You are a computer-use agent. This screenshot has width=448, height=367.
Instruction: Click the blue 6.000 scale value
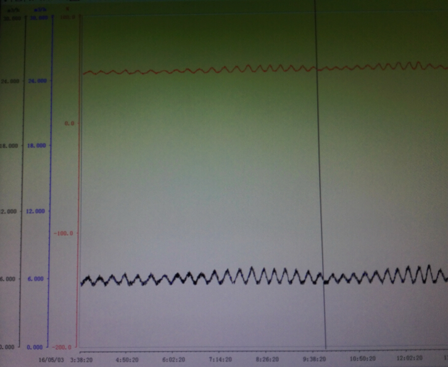pyautogui.click(x=36, y=279)
